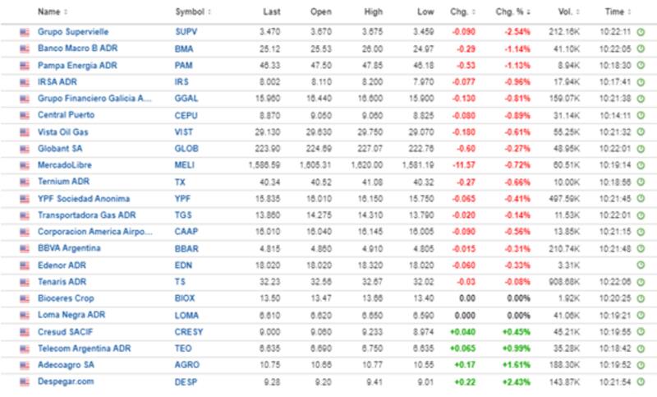Image resolution: width=657 pixels, height=397 pixels.
Task: Click the clock icon in the MercadoLibre row
Action: point(640,164)
